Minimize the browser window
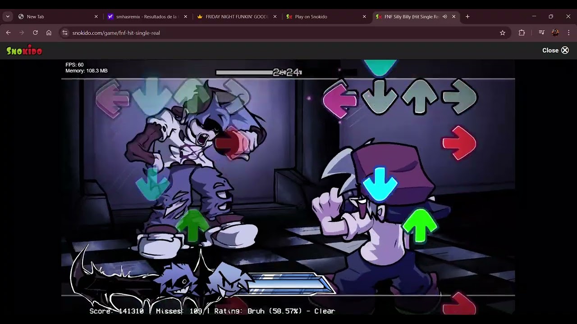The height and width of the screenshot is (324, 577). coord(534,17)
